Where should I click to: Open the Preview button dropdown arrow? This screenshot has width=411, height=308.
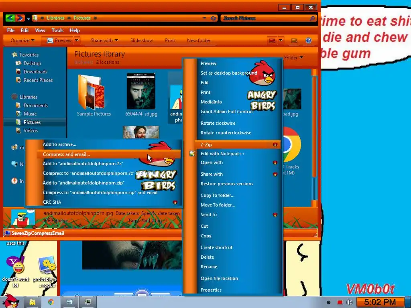pyautogui.click(x=77, y=41)
